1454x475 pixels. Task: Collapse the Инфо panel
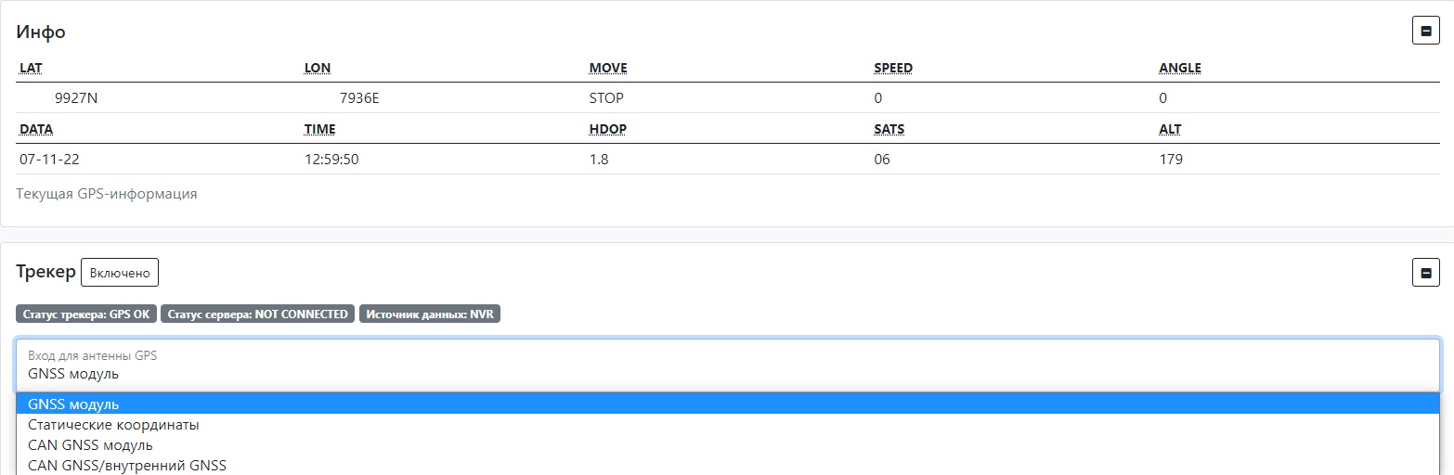pyautogui.click(x=1425, y=31)
